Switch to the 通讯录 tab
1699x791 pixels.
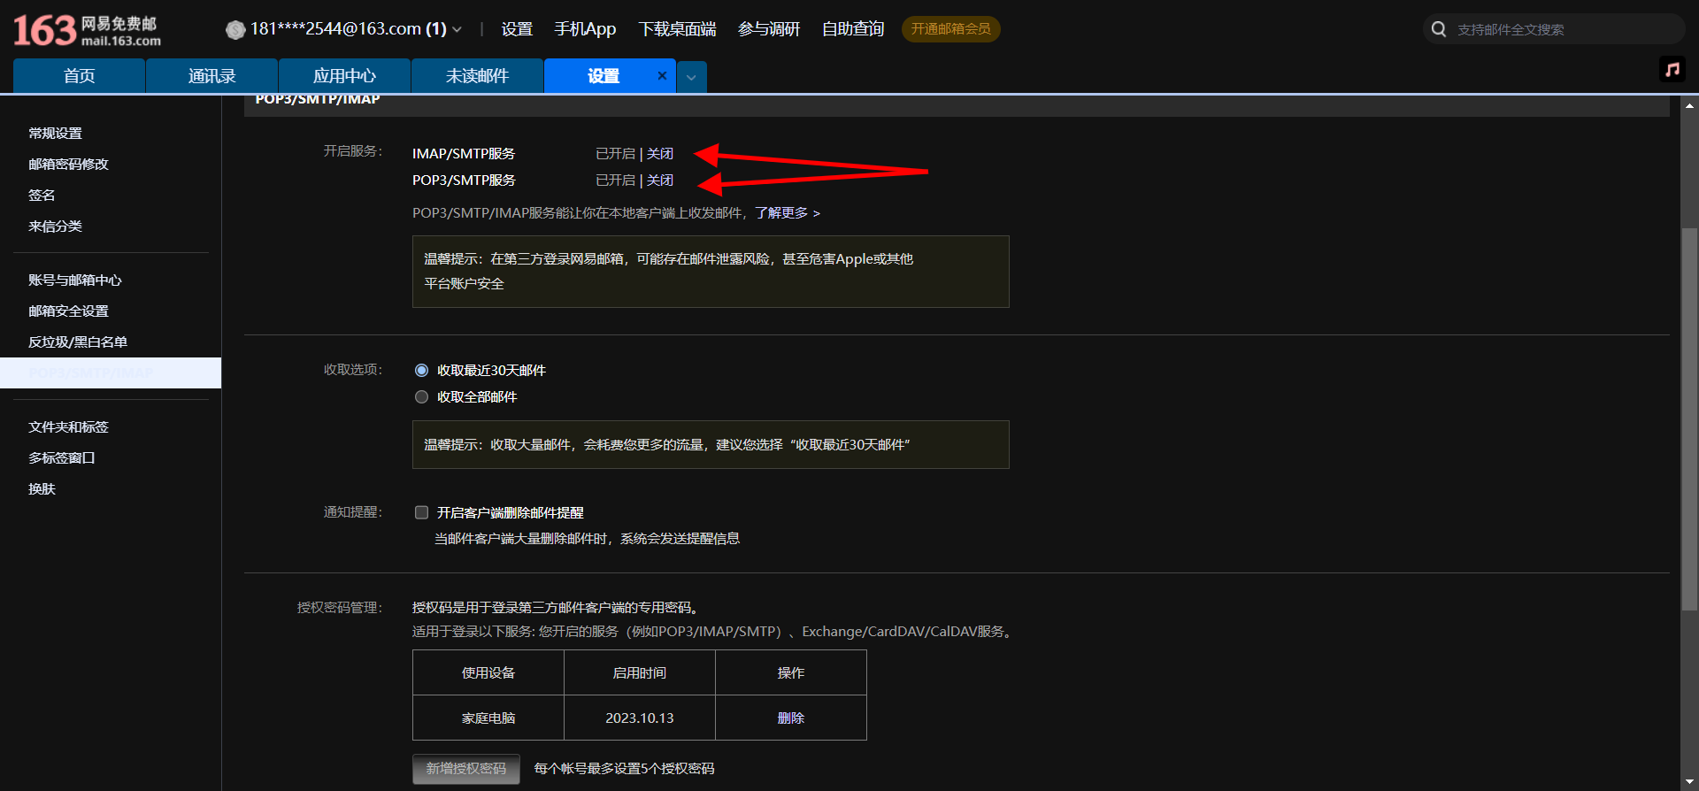pyautogui.click(x=211, y=76)
